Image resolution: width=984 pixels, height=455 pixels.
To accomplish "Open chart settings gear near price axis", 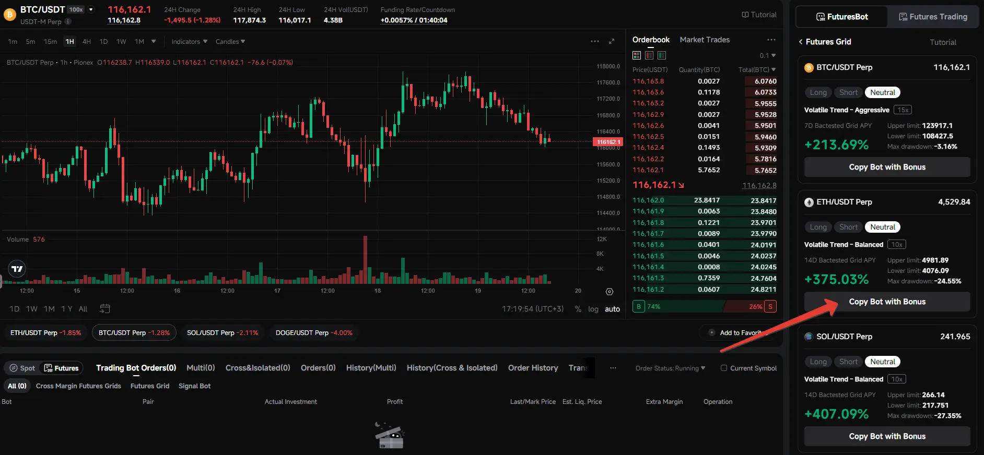I will (x=610, y=292).
